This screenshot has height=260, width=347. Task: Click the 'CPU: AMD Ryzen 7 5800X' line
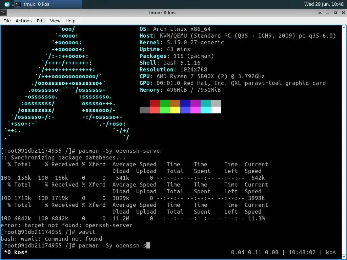click(x=202, y=77)
